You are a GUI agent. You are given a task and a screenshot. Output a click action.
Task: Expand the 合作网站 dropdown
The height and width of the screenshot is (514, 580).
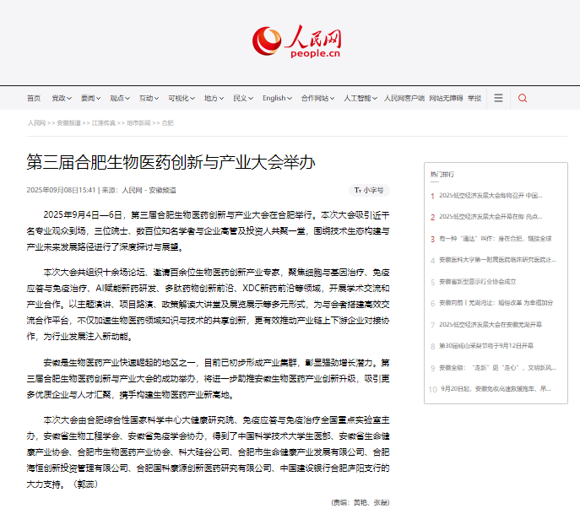coord(317,98)
